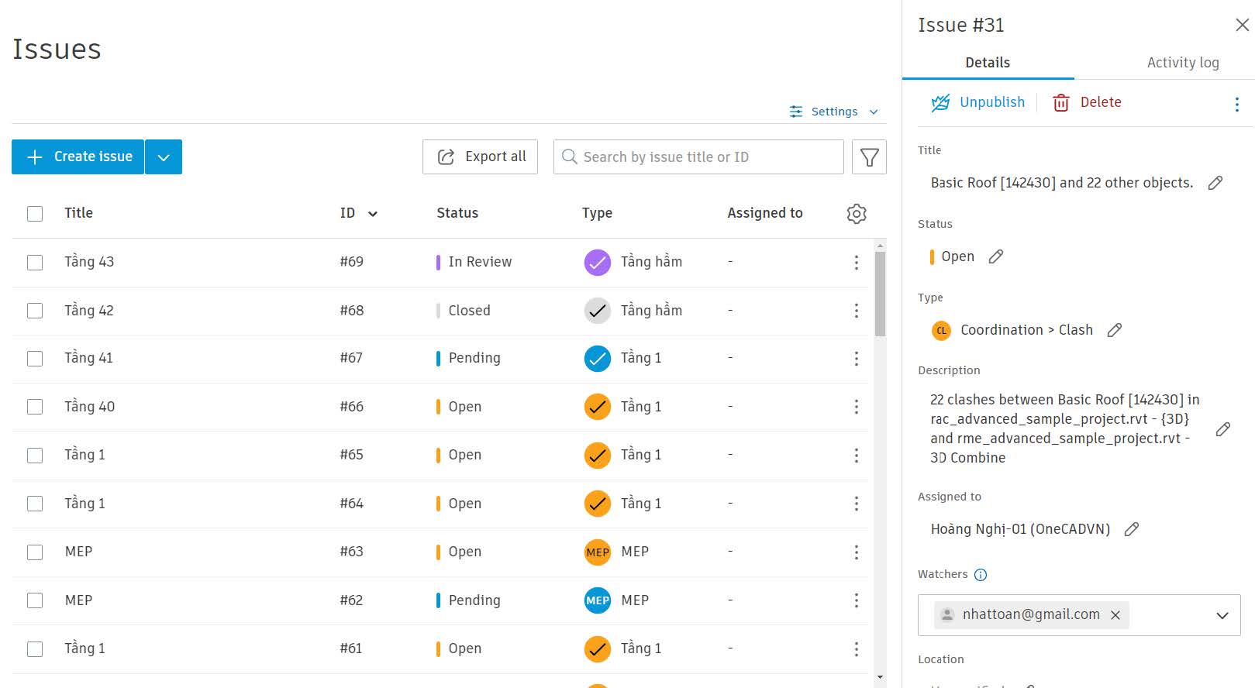
Task: Click the Status column header
Action: tap(457, 213)
